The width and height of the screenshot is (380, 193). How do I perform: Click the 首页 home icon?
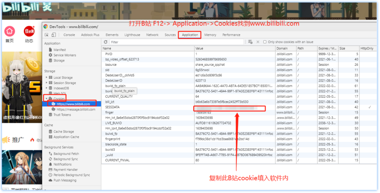pos(9,32)
